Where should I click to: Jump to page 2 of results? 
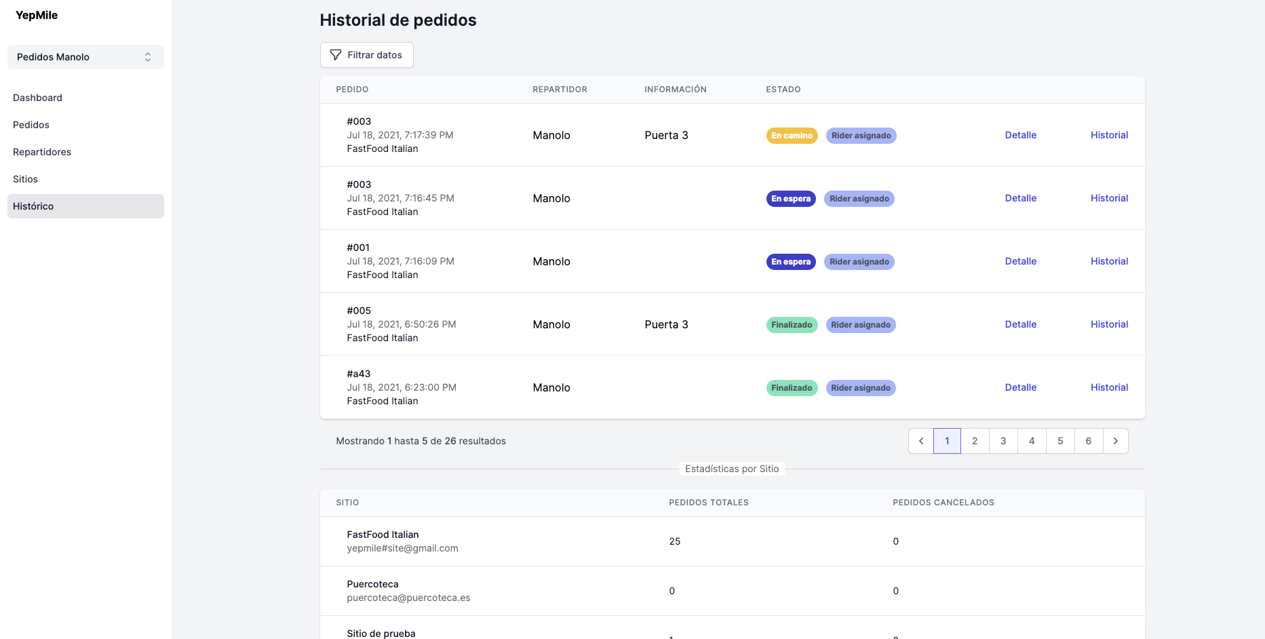(975, 441)
